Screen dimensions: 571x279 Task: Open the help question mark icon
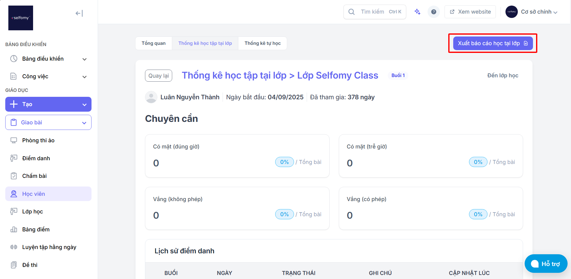(x=434, y=12)
